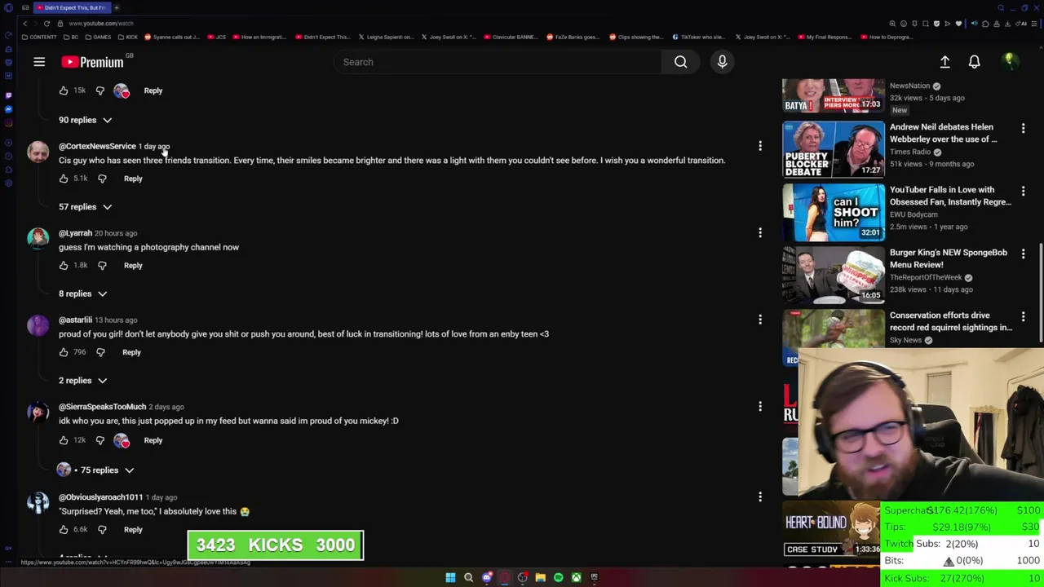The width and height of the screenshot is (1044, 587).
Task: Like the @Lyarrah comment
Action: pos(64,265)
